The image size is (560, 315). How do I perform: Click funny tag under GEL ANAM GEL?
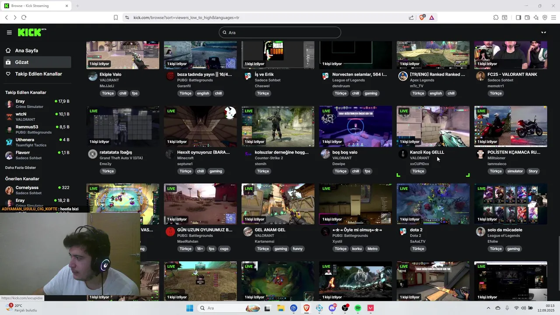297,248
